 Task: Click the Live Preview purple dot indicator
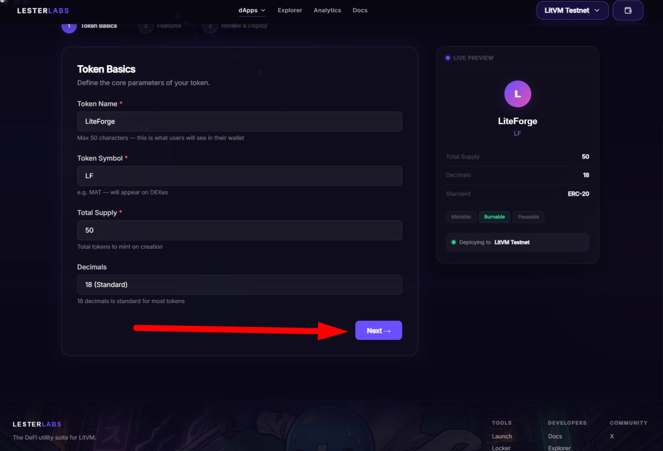click(448, 58)
